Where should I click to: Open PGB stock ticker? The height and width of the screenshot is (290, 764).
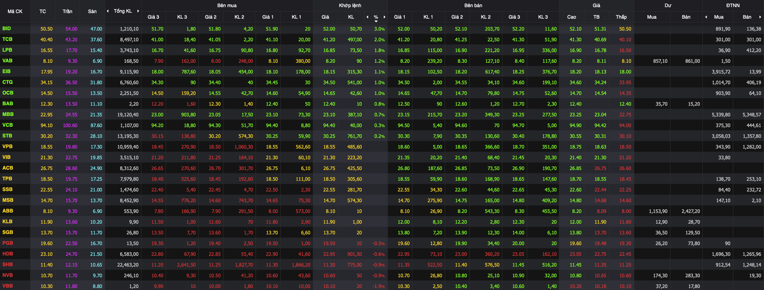8,243
